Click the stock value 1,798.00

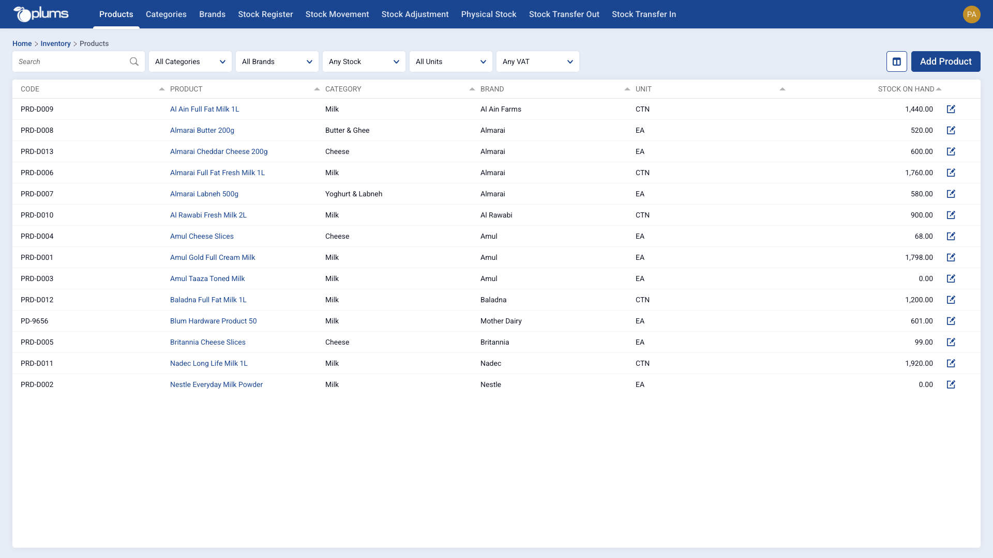pos(919,257)
